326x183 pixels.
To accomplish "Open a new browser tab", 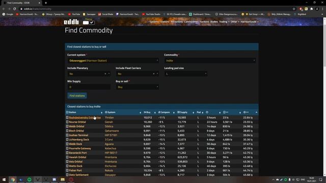I will point(46,3).
